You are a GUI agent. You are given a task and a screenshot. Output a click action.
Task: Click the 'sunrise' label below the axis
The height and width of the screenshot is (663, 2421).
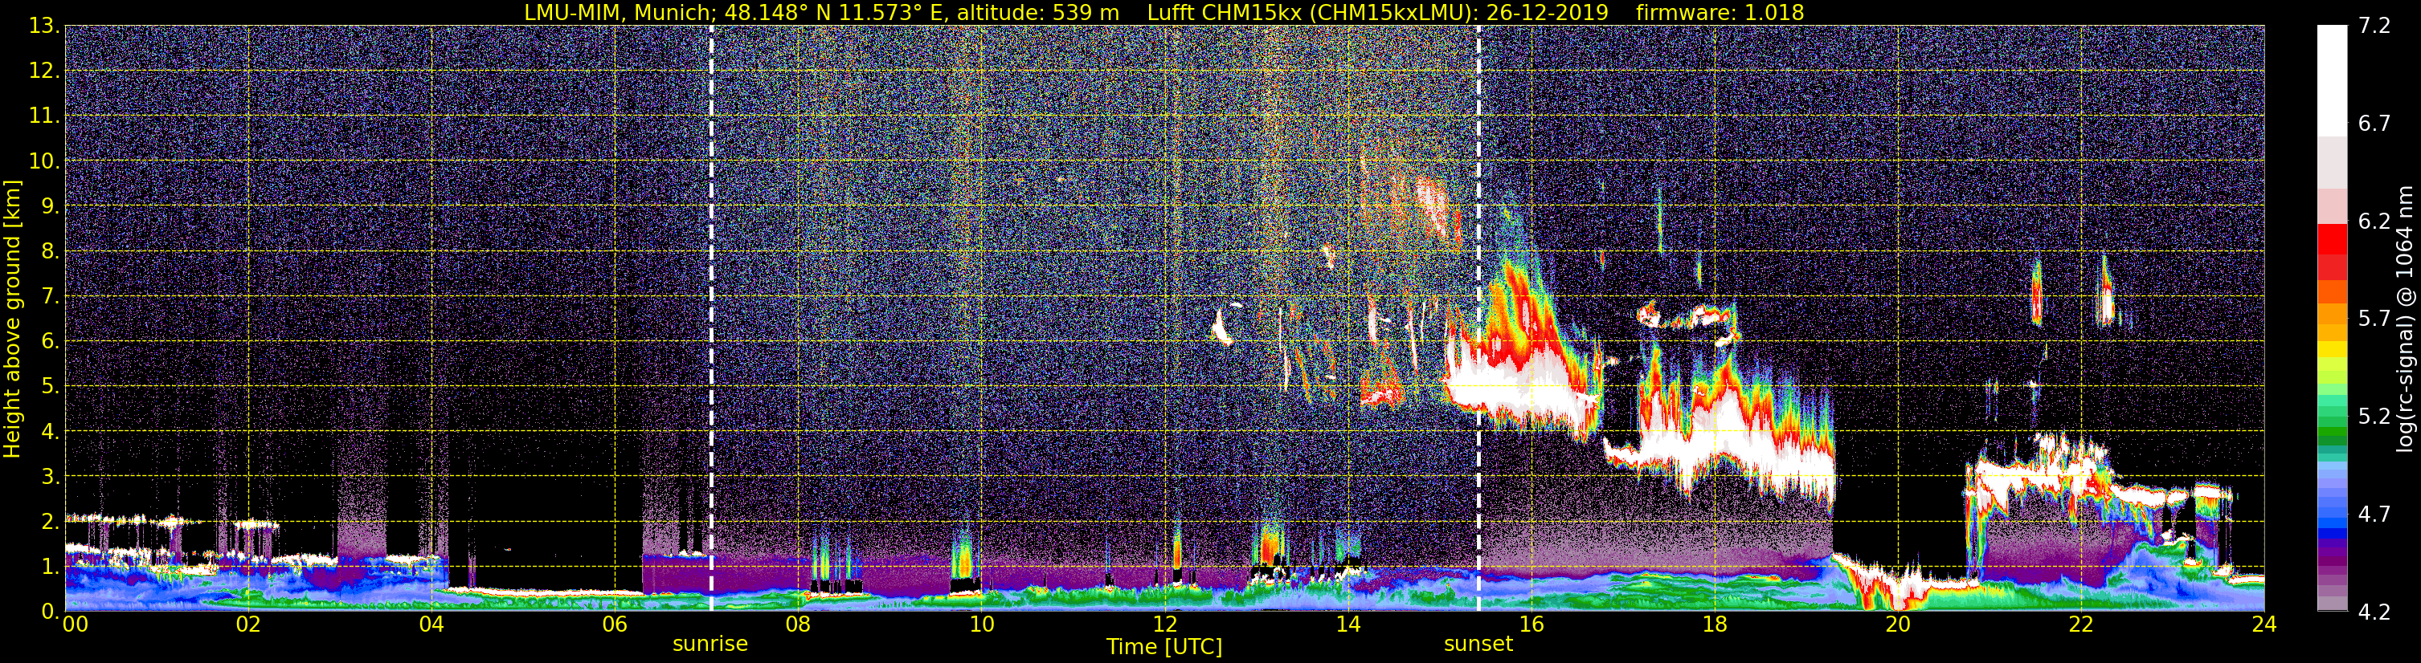click(710, 645)
